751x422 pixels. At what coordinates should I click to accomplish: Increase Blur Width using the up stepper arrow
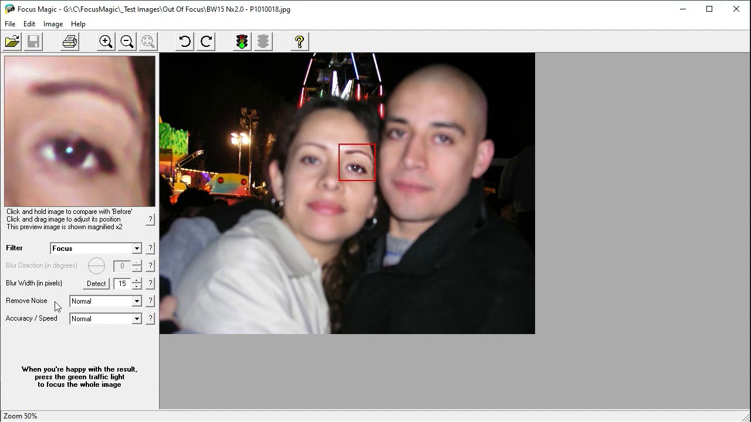pos(136,281)
